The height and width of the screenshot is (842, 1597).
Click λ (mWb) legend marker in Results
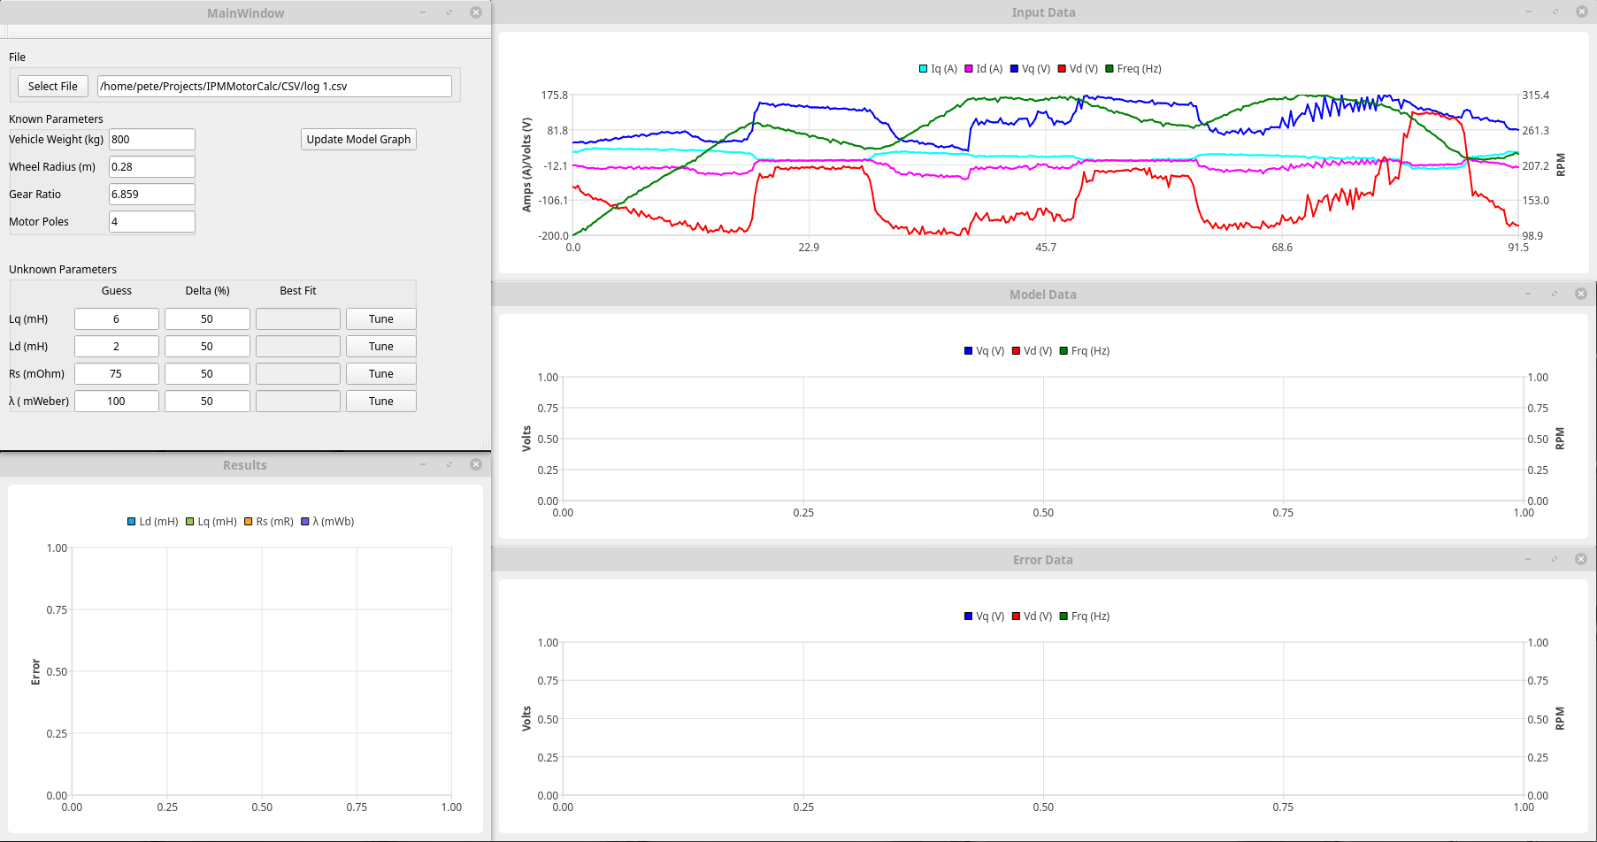click(x=305, y=522)
